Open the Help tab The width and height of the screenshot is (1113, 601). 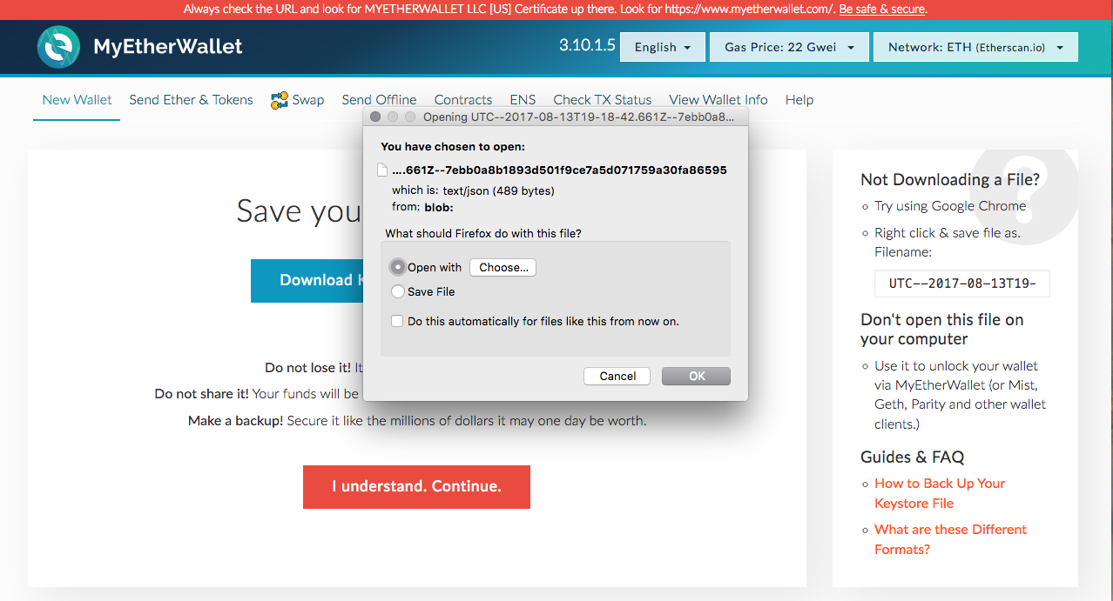click(799, 99)
